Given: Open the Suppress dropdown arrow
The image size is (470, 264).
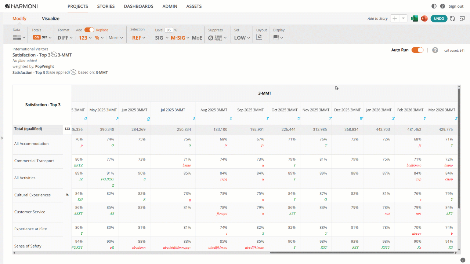Looking at the screenshot, I should [225, 38].
